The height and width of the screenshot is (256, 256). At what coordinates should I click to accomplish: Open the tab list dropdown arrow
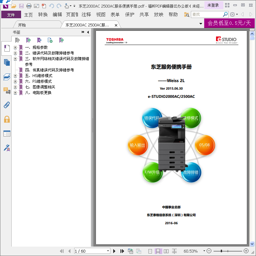pyautogui.click(x=201, y=24)
